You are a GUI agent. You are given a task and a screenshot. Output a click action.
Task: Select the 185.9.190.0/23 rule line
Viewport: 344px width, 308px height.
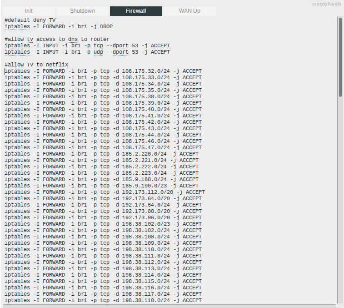coord(101,186)
